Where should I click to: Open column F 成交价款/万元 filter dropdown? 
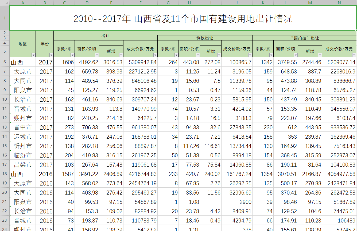pyautogui.click(x=155, y=55)
